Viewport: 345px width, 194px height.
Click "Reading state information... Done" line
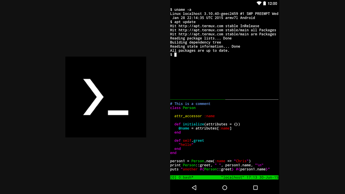pos(205,46)
